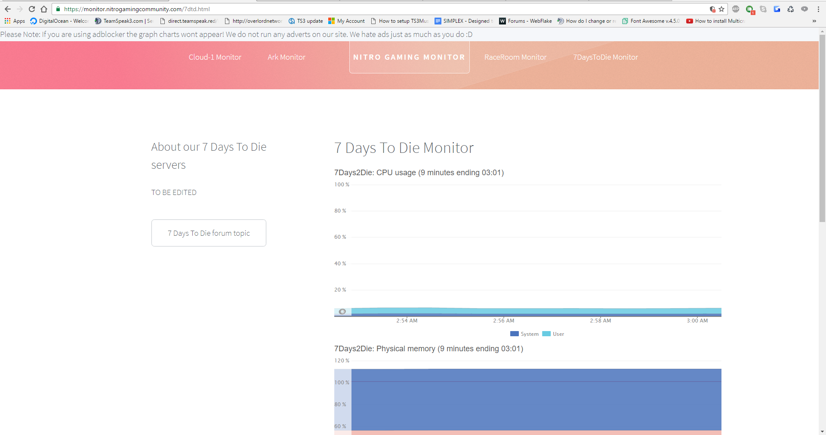Reload the current page
Image resolution: width=826 pixels, height=435 pixels.
pyautogui.click(x=32, y=9)
